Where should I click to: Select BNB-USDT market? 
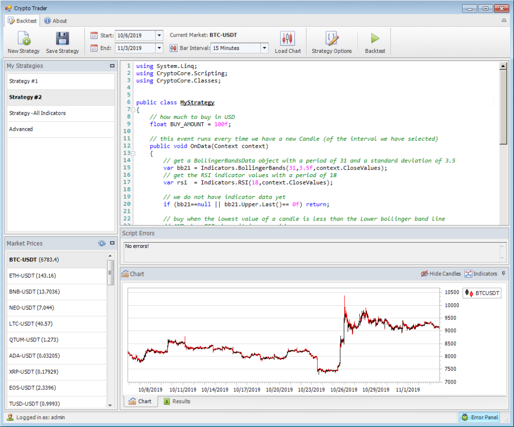(x=57, y=292)
